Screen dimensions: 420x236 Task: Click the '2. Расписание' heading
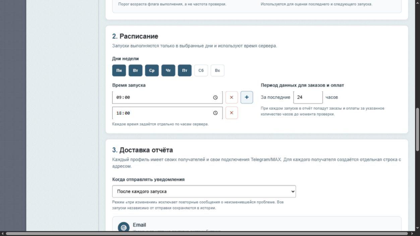[x=135, y=36]
